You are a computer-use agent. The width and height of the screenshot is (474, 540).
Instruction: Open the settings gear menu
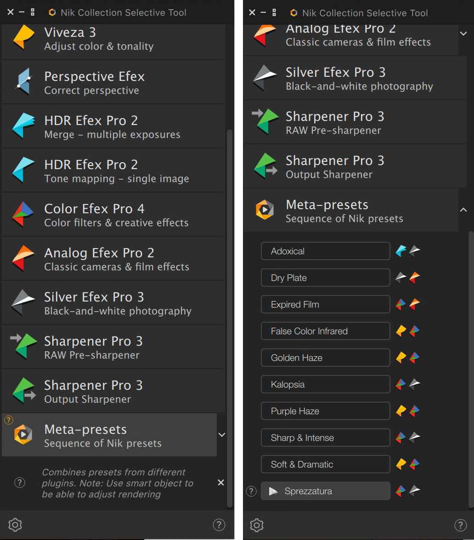15,525
